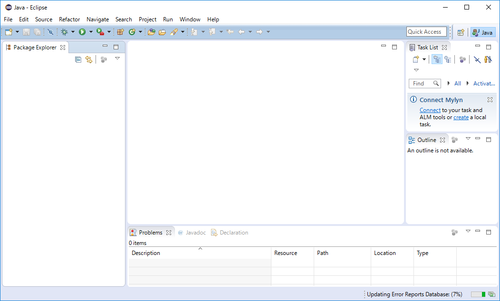The height and width of the screenshot is (301, 500).
Task: Click the New wizard toolbar icon
Action: 9,32
